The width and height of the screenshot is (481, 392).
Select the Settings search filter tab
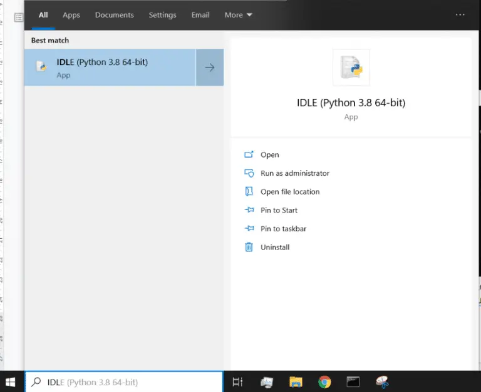tap(162, 15)
